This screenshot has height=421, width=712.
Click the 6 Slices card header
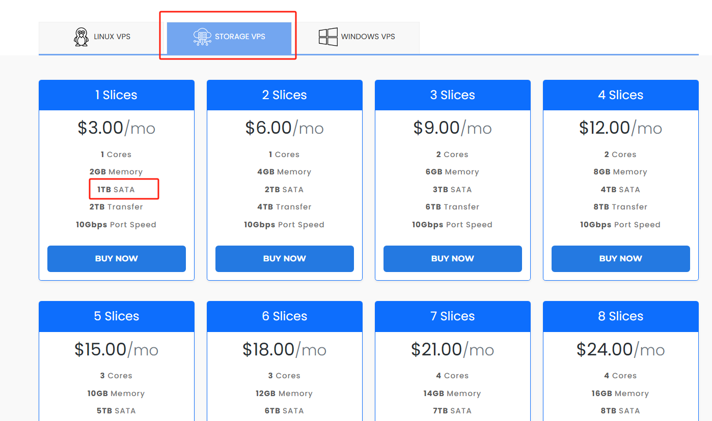[284, 316]
